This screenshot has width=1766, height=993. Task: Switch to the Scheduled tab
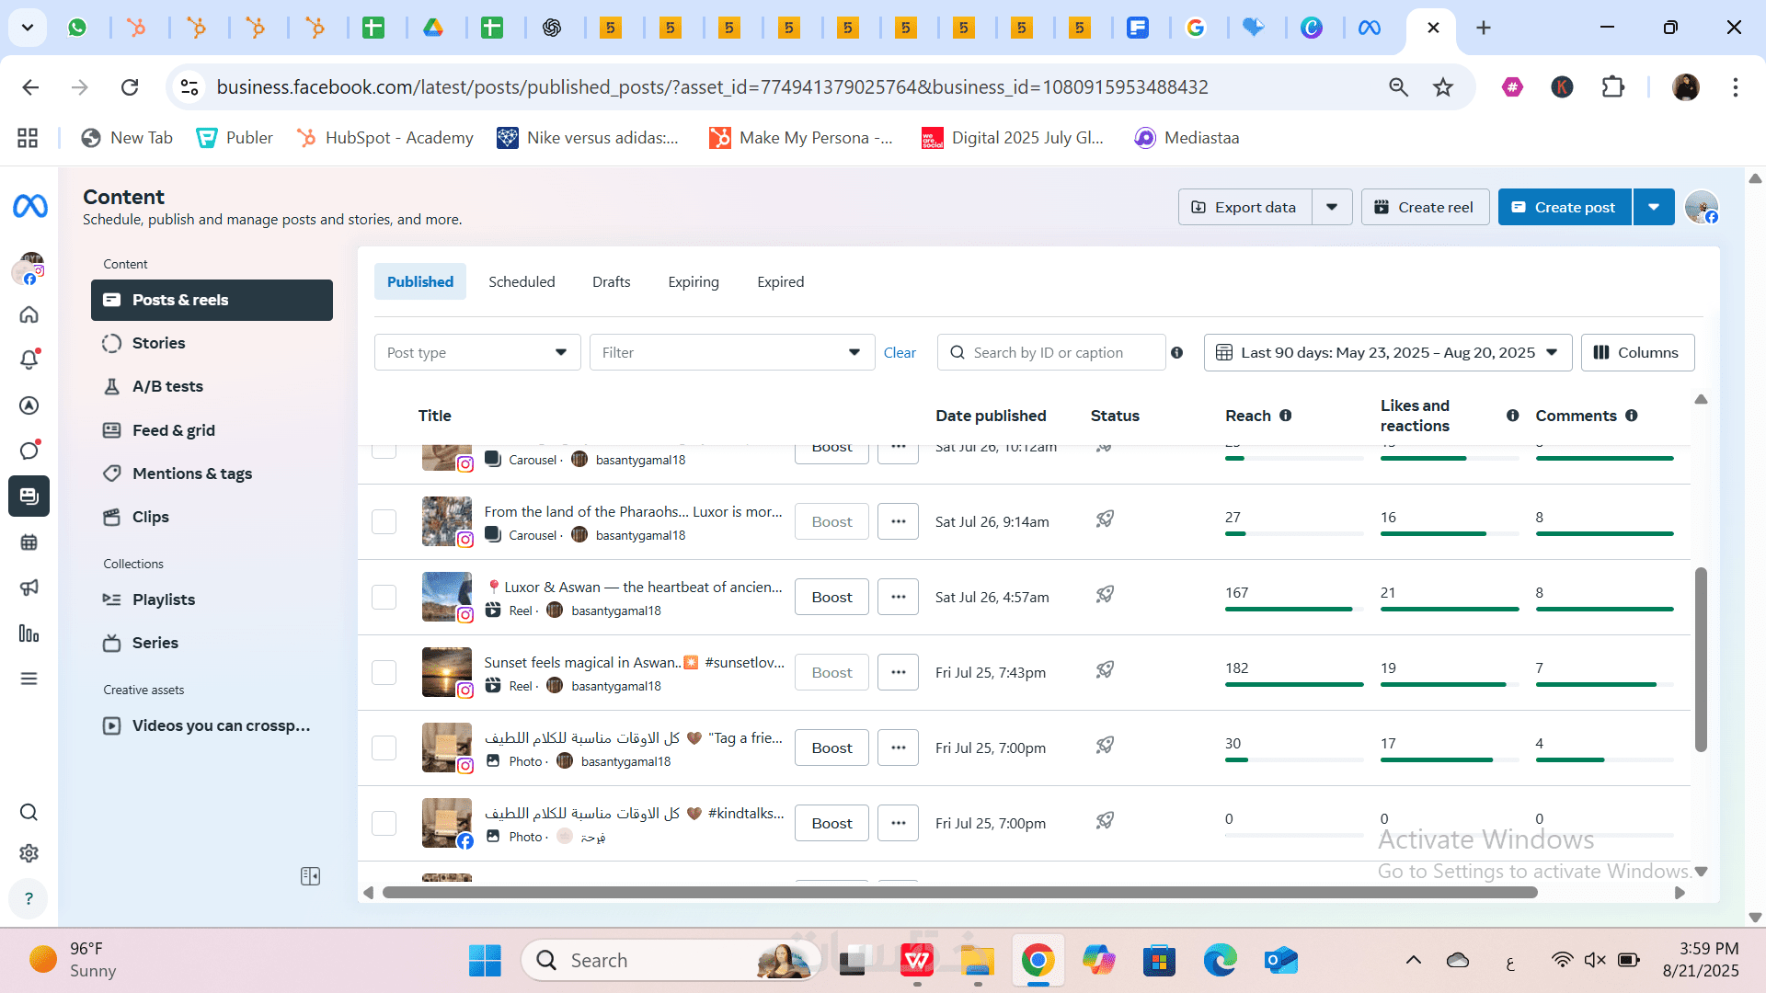click(x=522, y=281)
